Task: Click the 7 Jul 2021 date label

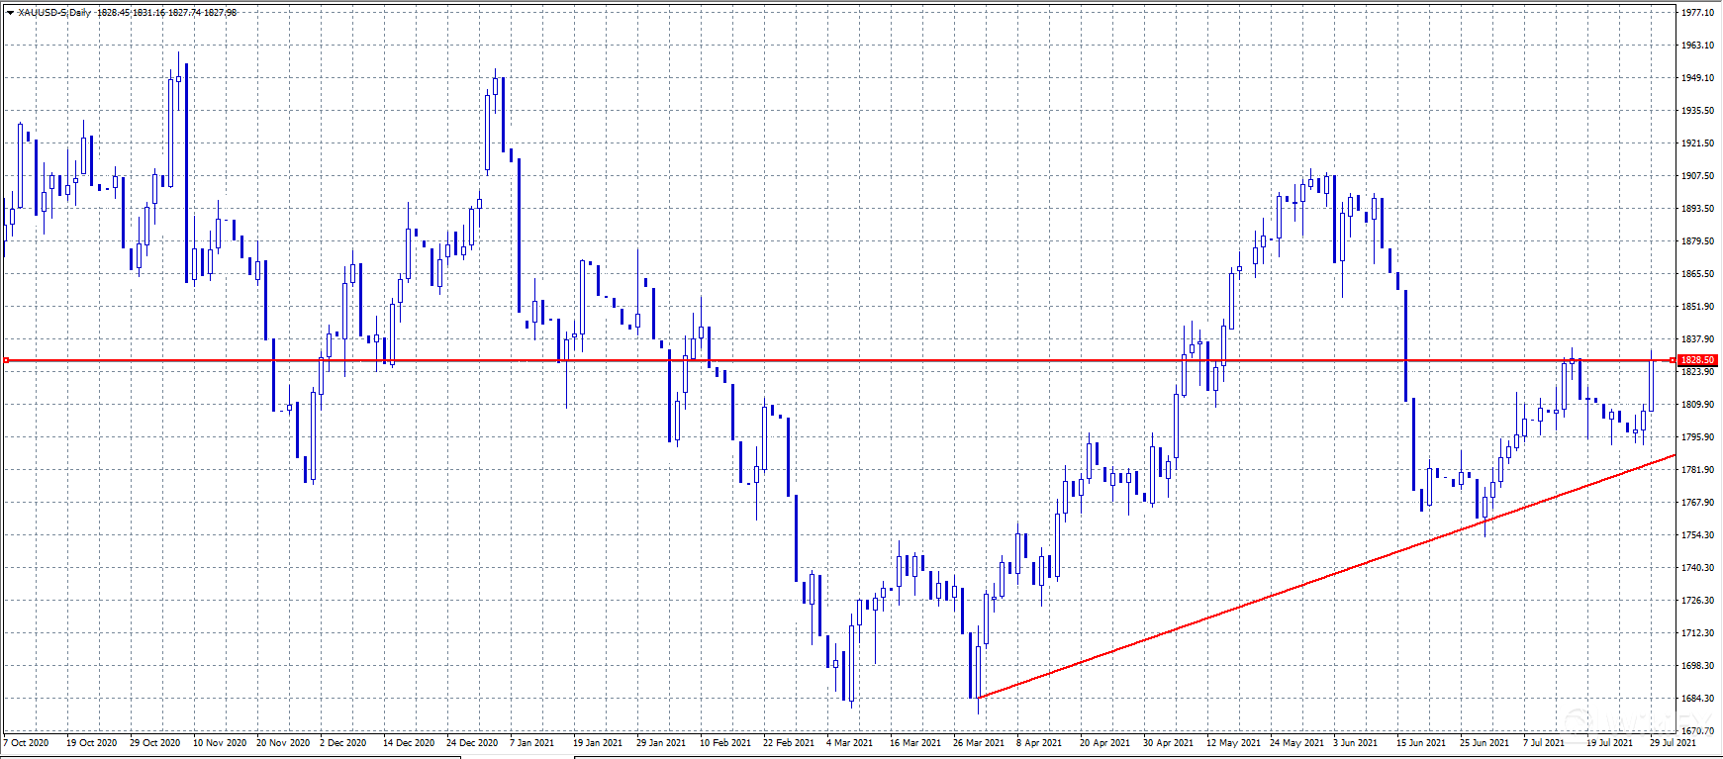Action: click(1544, 743)
